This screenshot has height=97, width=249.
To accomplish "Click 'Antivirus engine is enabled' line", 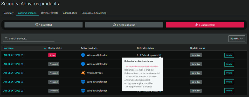I will click(x=137, y=80).
